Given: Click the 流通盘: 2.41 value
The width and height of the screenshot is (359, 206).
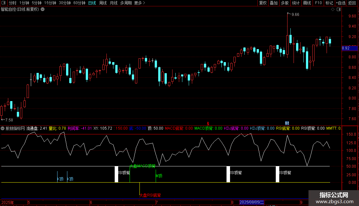Looking at the screenshot, I should 37,128.
